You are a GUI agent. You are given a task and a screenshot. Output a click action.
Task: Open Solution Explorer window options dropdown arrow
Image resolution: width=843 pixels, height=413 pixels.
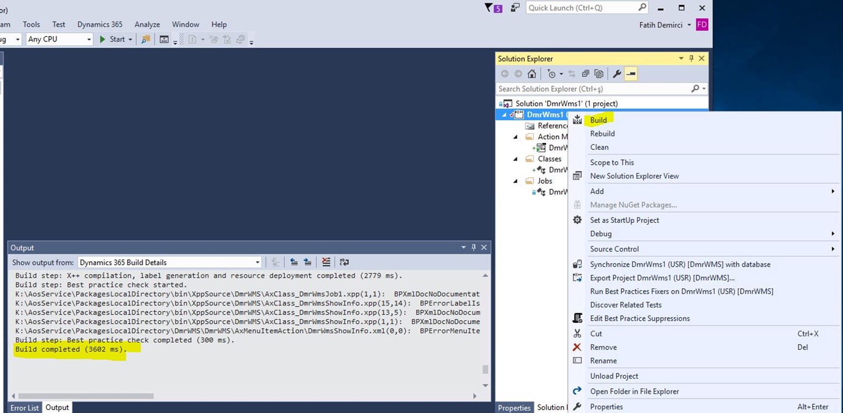point(681,58)
